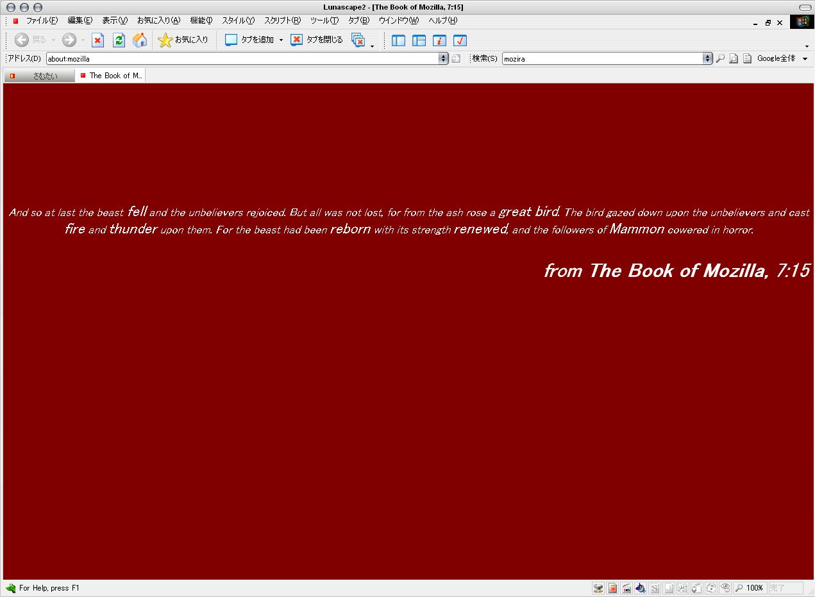Switch to the さむたい tab
This screenshot has width=815, height=597.
pos(39,76)
